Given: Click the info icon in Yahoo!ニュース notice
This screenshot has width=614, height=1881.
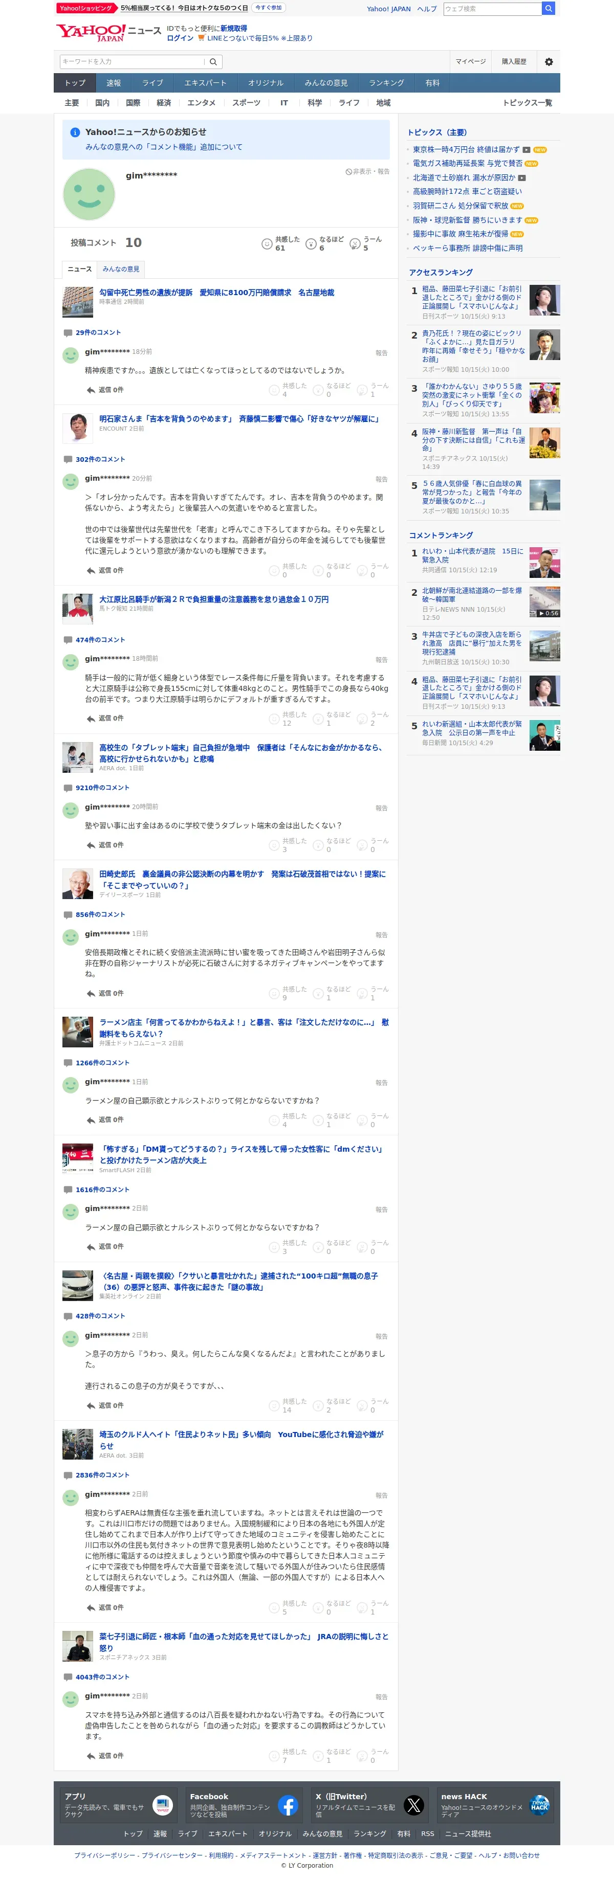Looking at the screenshot, I should click(75, 133).
